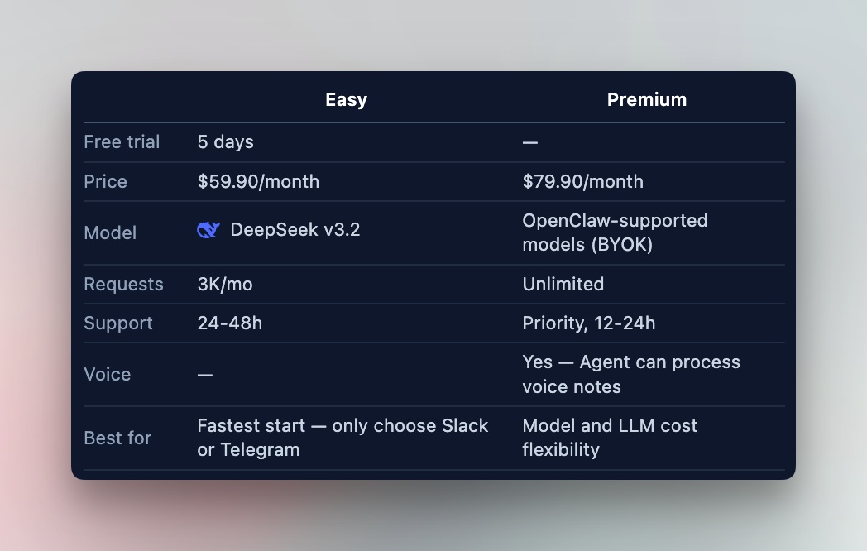Click the 5 days trial value

pyautogui.click(x=226, y=142)
